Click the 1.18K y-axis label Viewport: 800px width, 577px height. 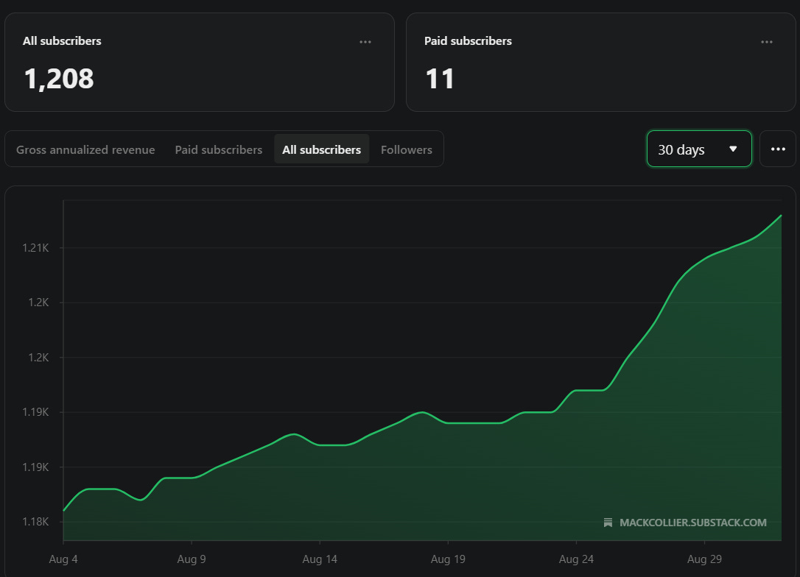click(x=35, y=522)
